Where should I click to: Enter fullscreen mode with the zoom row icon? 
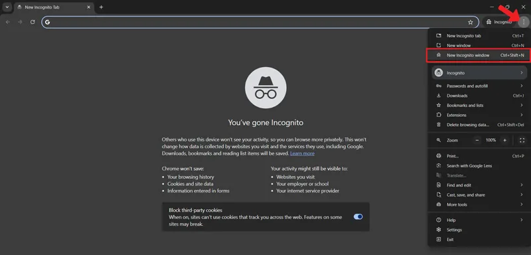[522, 140]
